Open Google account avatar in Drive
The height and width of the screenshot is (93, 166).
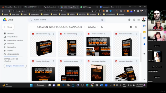click(144, 20)
